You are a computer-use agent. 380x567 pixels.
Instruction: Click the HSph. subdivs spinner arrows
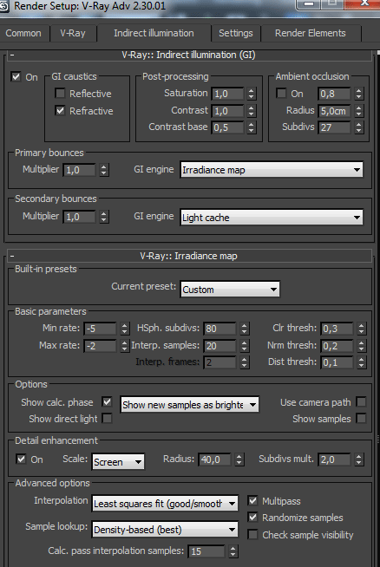coord(245,329)
